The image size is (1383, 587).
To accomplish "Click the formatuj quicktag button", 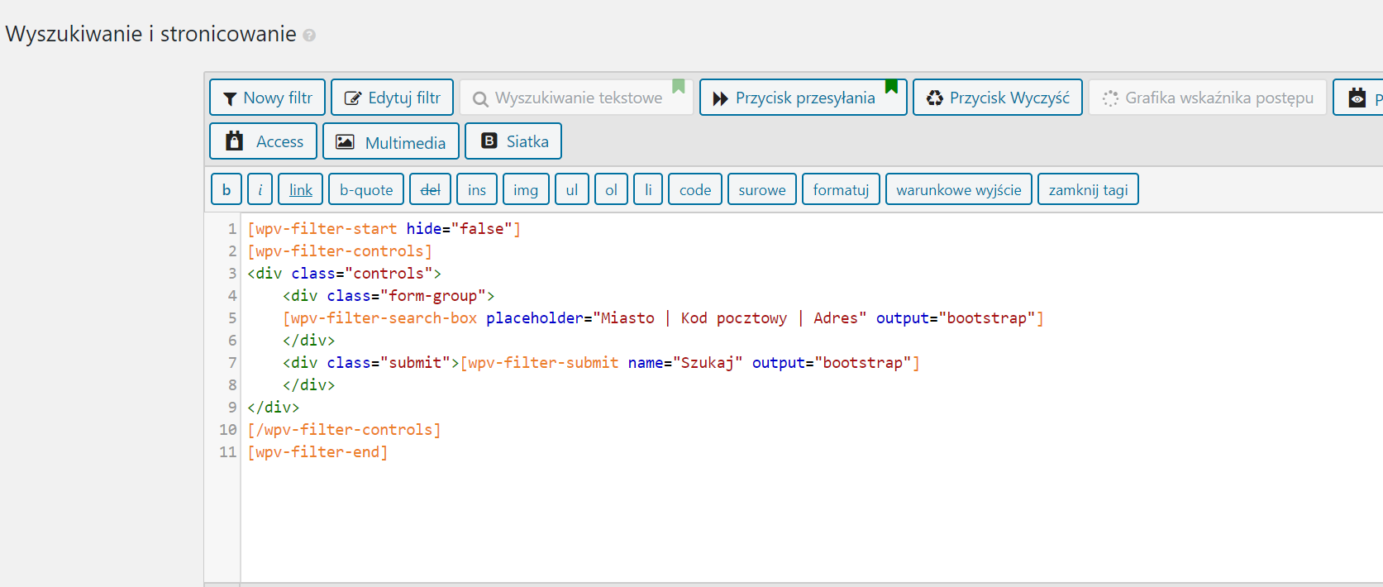I will 841,189.
